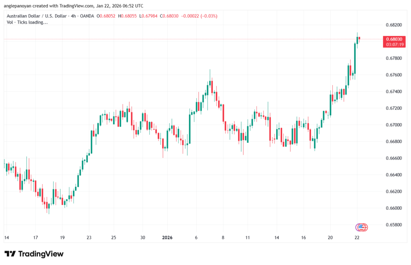
Task: Click the 22 date label on time axis
Action: point(357,237)
